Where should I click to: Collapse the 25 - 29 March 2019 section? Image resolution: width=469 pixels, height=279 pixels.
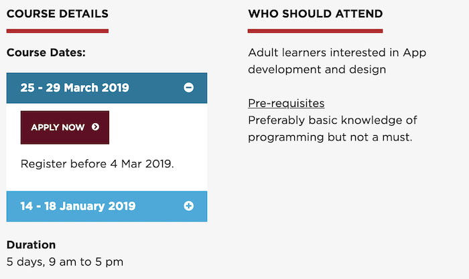point(75,88)
